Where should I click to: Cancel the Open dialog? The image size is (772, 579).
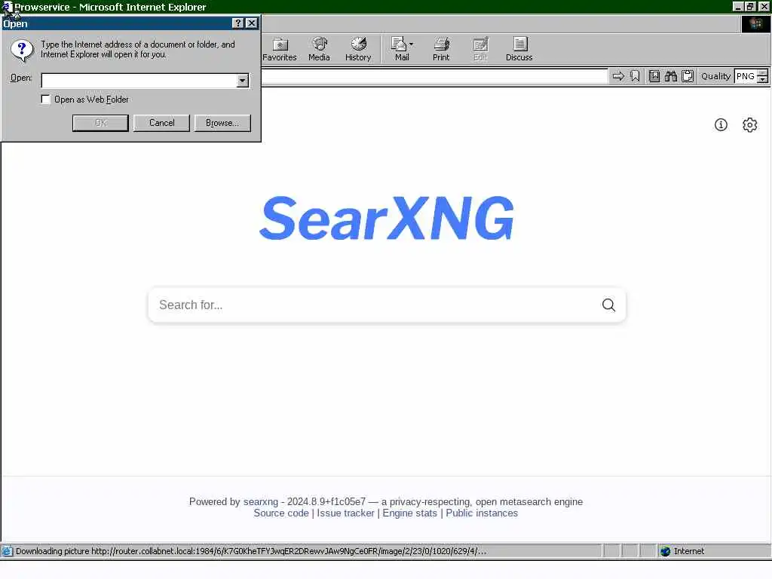(161, 123)
